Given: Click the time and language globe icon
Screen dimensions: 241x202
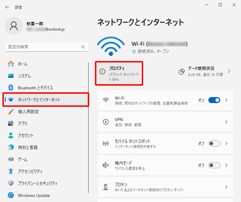Looking at the screenshot, I should (x=11, y=147).
